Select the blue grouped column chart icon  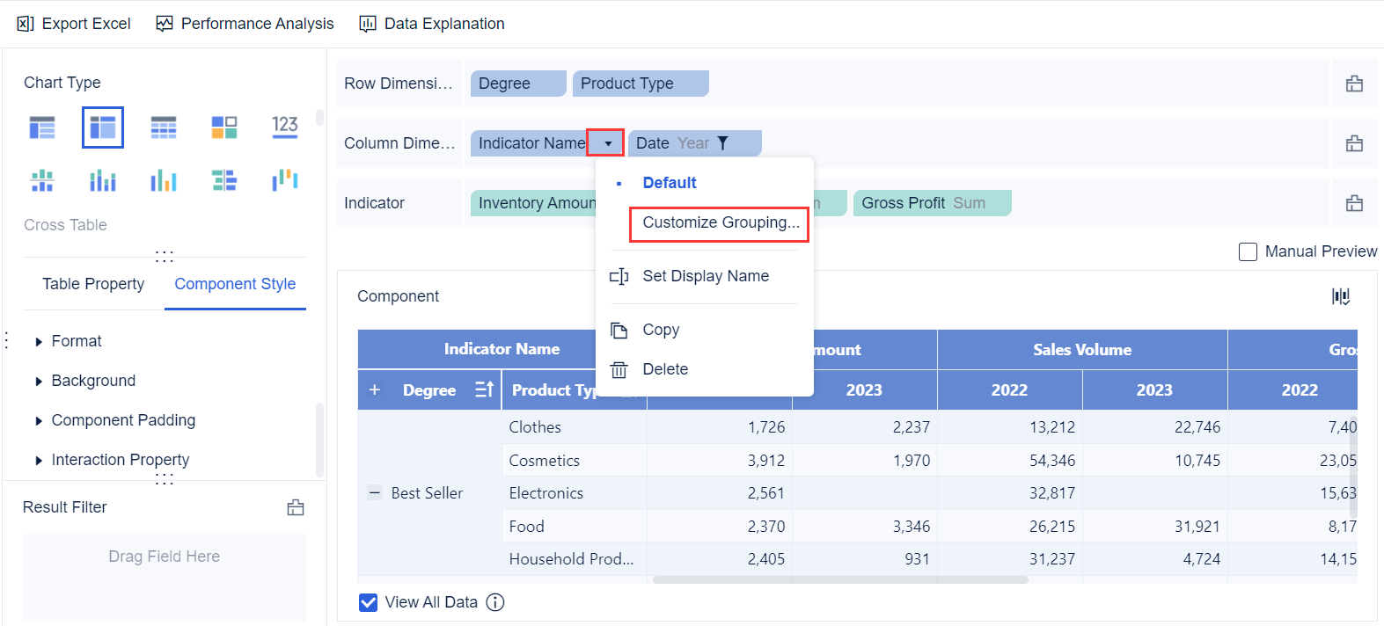[x=103, y=181]
